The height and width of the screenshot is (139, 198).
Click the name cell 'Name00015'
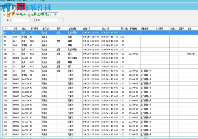[x=26, y=134]
